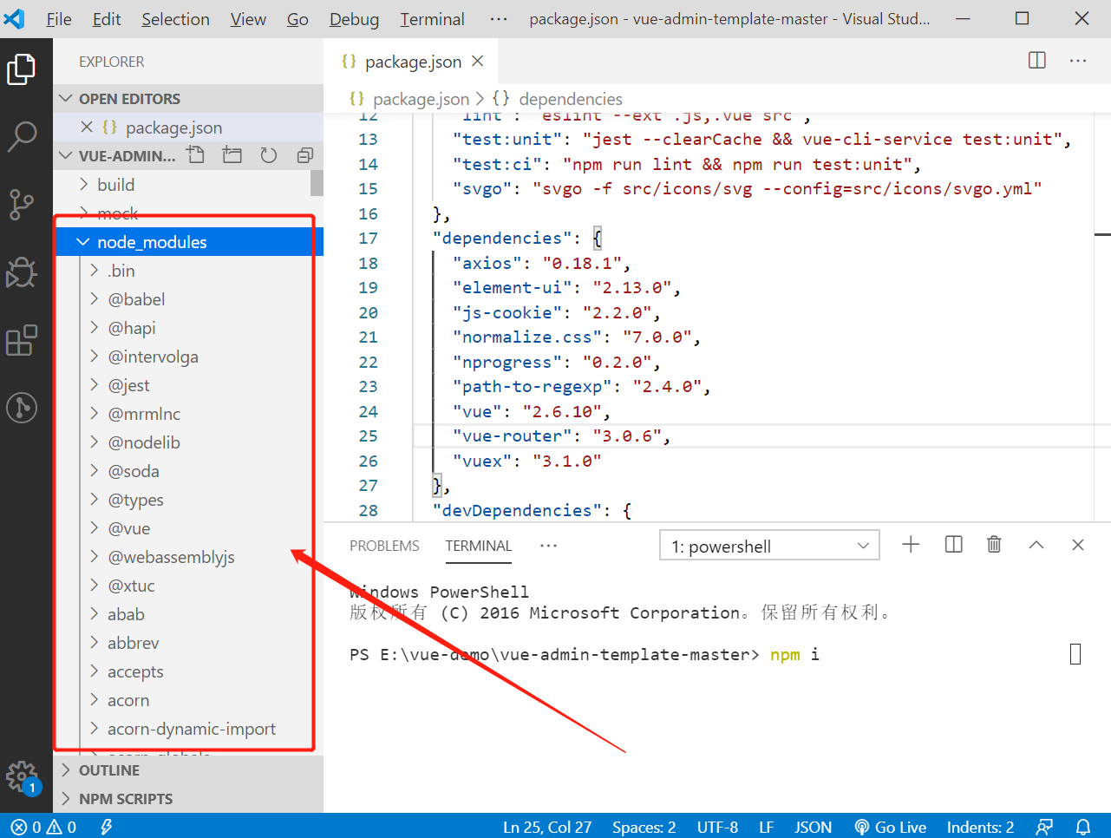Collapse all folders in explorer

[x=305, y=155]
